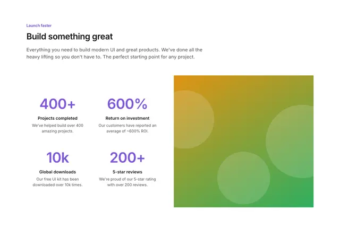Click the 400+ statistic number
340x230 pixels.
pyautogui.click(x=57, y=104)
